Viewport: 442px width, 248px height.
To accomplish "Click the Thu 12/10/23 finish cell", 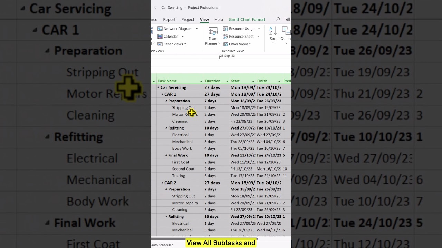I will point(269,162).
